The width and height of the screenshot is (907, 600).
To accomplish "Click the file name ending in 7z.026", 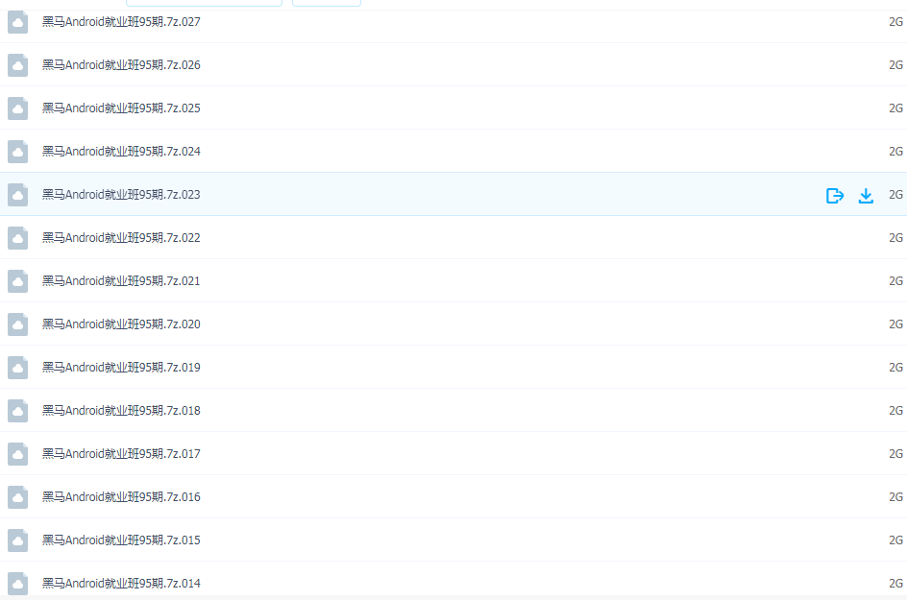I will click(x=121, y=64).
